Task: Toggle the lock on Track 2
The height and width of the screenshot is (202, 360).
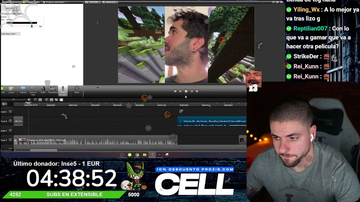Action: [x=10, y=140]
